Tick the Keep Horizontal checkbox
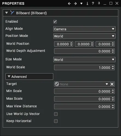Screen dimensions: 121x136 pyautogui.click(x=56, y=121)
